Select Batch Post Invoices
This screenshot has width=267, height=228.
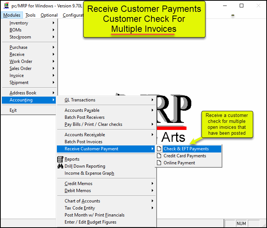pos(83,142)
